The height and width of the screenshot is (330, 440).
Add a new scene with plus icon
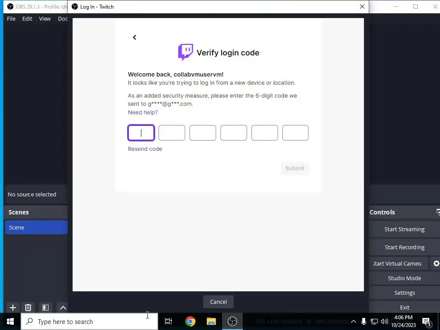point(12,308)
